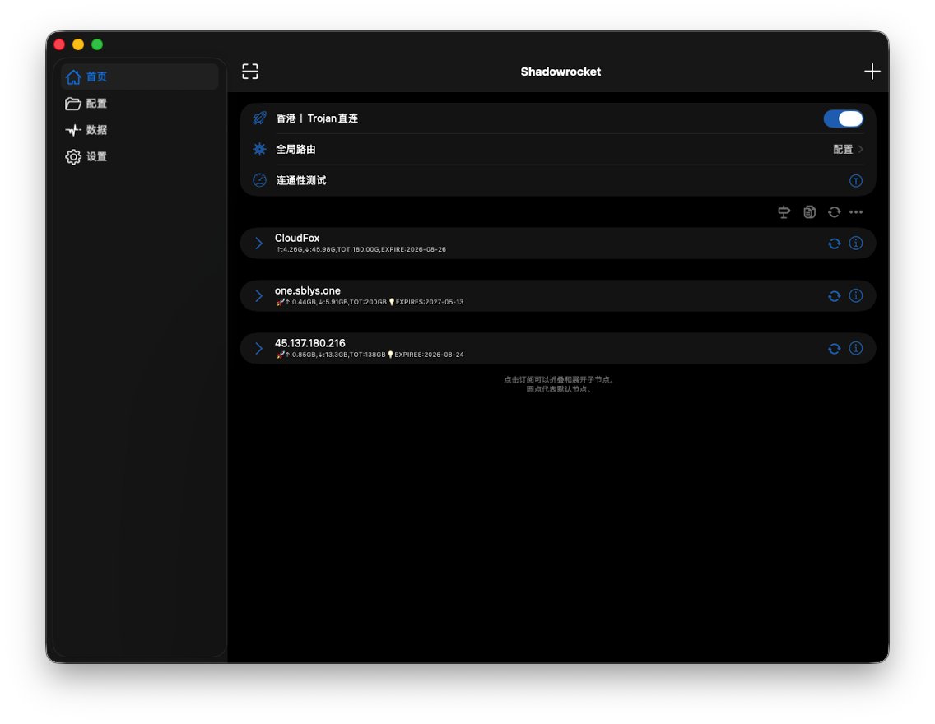Click the waveform icon beside 数据
The height and width of the screenshot is (724, 935).
pos(73,130)
